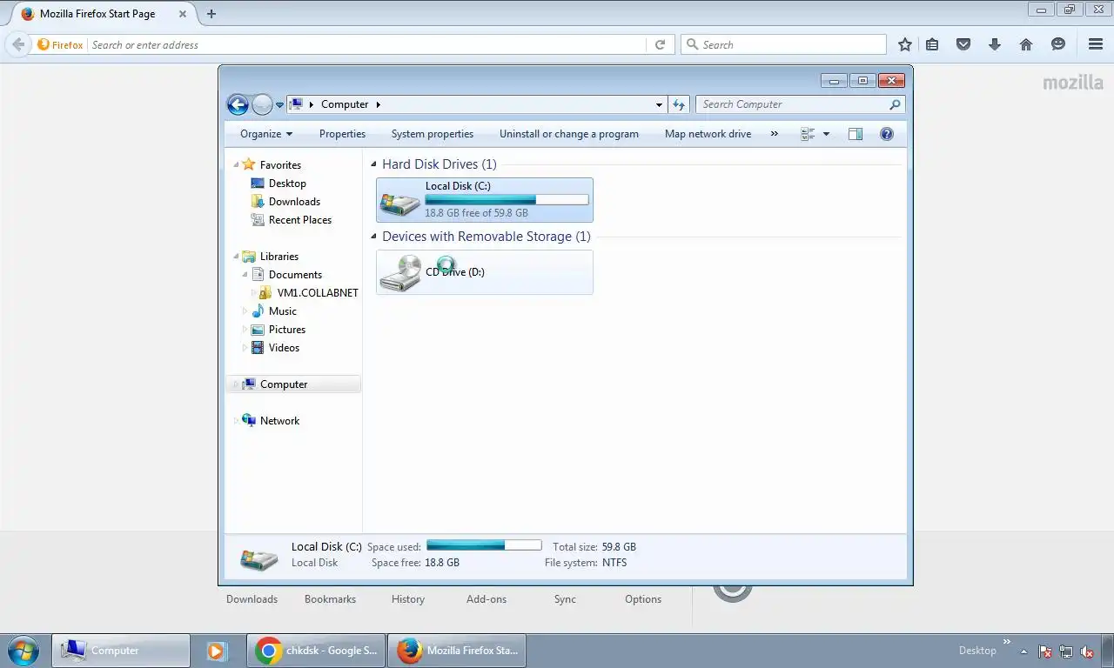Collapse Devices with Removable Storage group
Image resolution: width=1114 pixels, height=668 pixels.
[374, 237]
